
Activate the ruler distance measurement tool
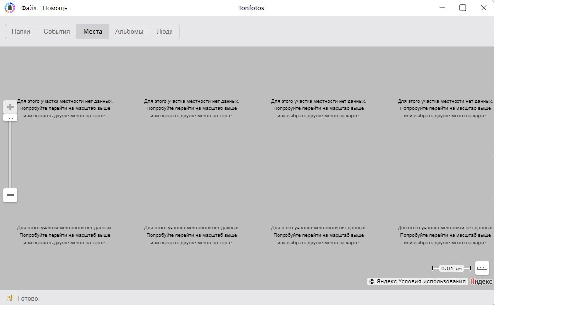(482, 268)
